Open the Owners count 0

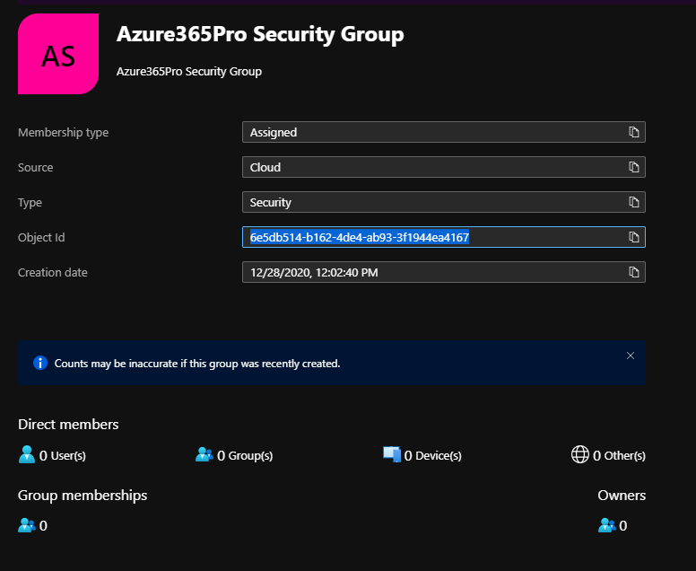coord(623,526)
